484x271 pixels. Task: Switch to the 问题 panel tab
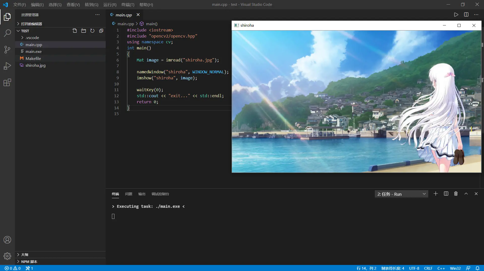click(129, 194)
